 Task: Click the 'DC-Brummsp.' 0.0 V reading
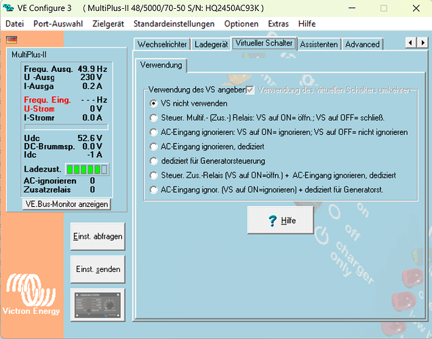pyautogui.click(x=92, y=146)
